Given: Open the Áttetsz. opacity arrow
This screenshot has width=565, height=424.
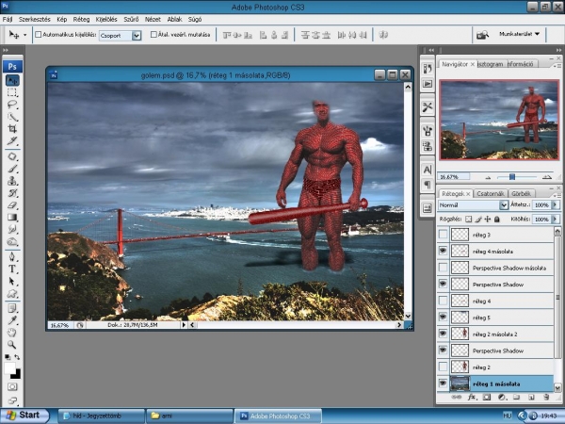Looking at the screenshot, I should pyautogui.click(x=556, y=204).
